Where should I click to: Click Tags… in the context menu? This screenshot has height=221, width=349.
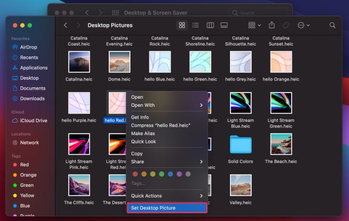pos(138,183)
